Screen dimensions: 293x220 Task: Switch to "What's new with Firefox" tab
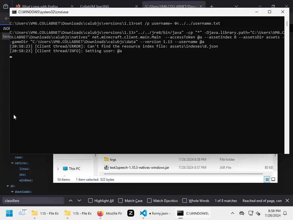tap(40, 6)
